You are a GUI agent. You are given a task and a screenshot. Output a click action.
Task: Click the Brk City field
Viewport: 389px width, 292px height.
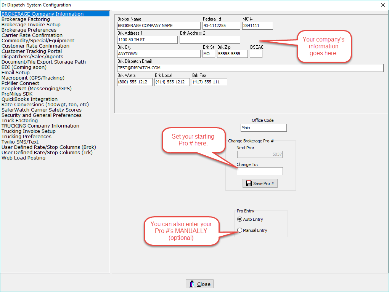coord(159,54)
